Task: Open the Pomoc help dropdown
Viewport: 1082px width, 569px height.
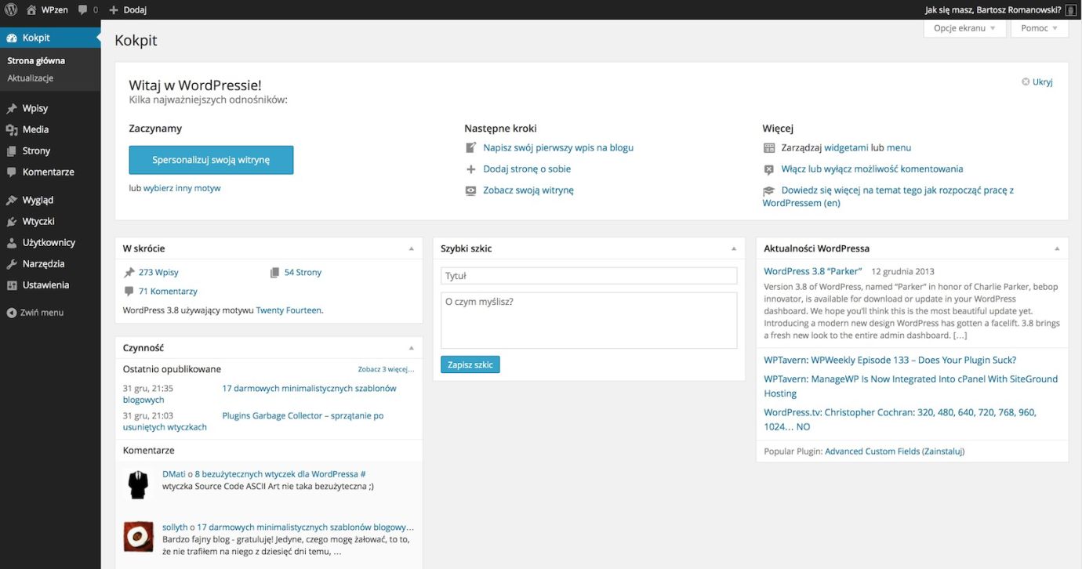Action: point(1040,28)
